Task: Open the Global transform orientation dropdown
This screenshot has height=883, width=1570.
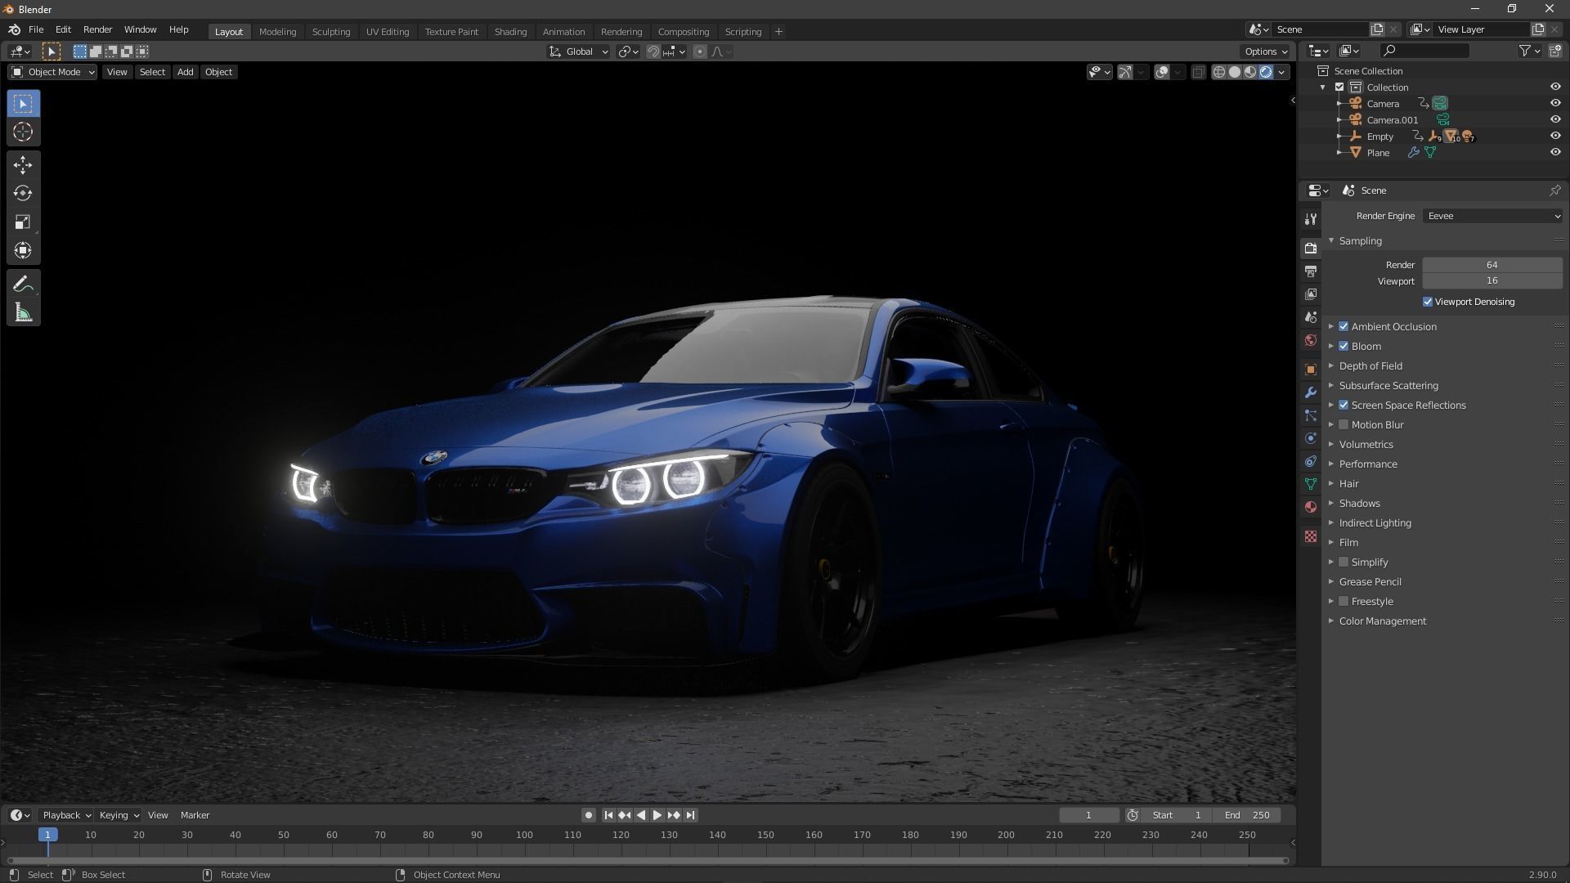Action: [579, 52]
